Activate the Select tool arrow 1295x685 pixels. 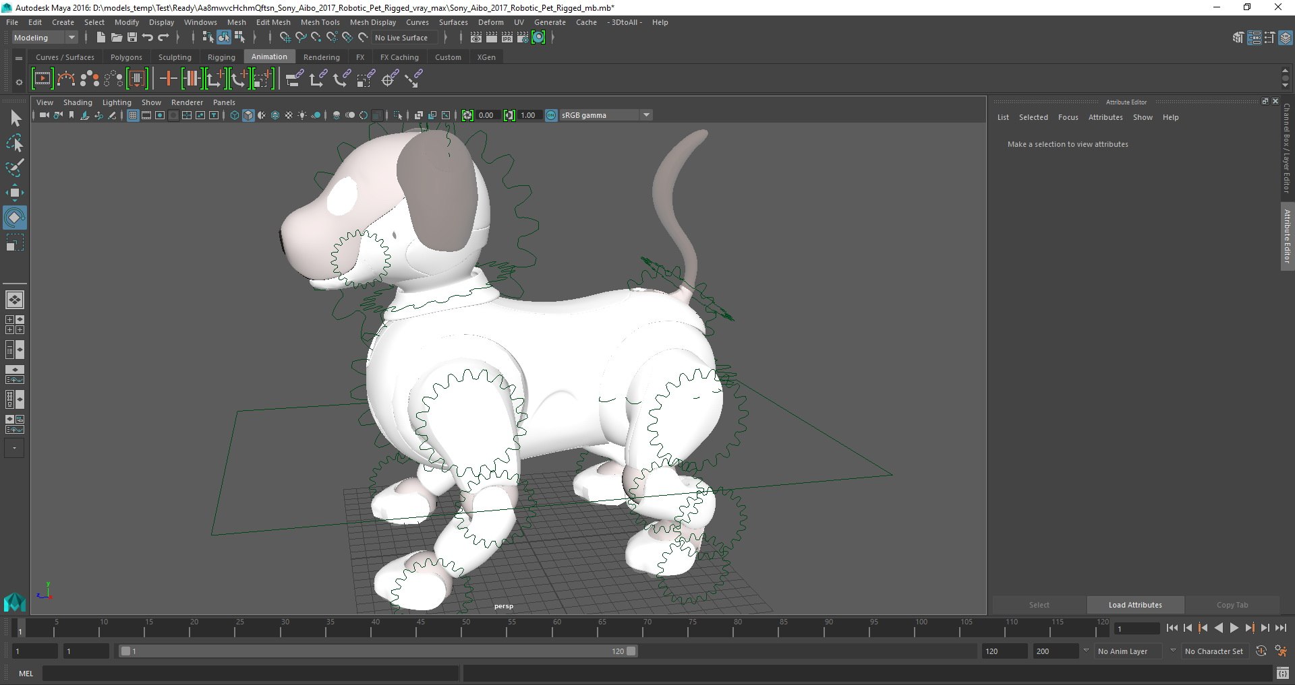click(x=15, y=119)
